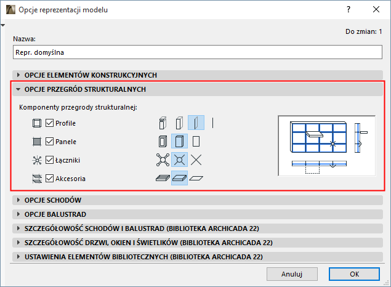
Task: Expand Opcje balustrad section
Action: 198,214
